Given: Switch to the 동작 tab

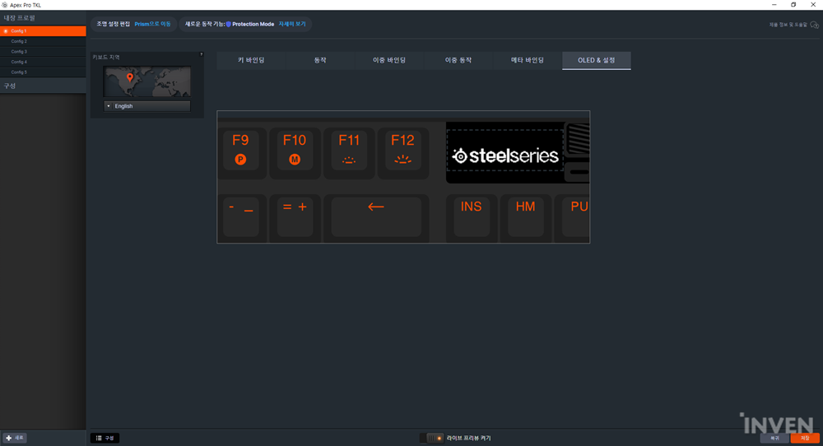Looking at the screenshot, I should point(320,60).
